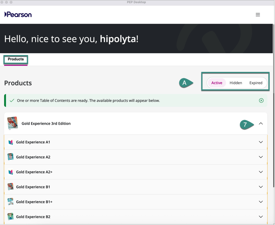Select the Gold Experience A2+ label

[34, 172]
